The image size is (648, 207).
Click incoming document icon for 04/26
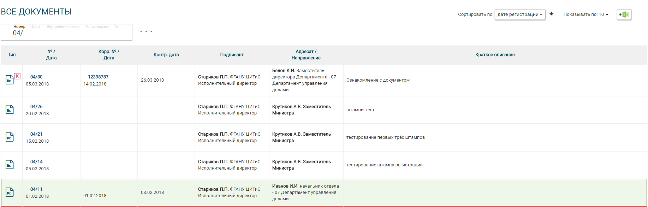[10, 110]
